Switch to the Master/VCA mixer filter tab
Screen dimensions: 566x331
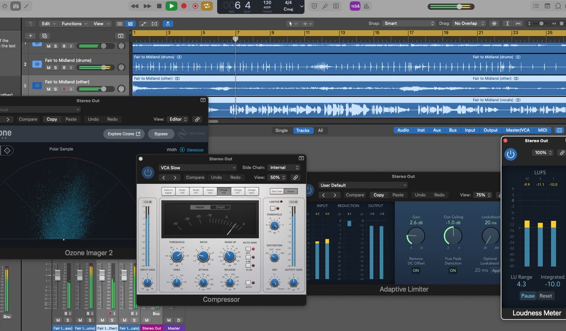518,130
